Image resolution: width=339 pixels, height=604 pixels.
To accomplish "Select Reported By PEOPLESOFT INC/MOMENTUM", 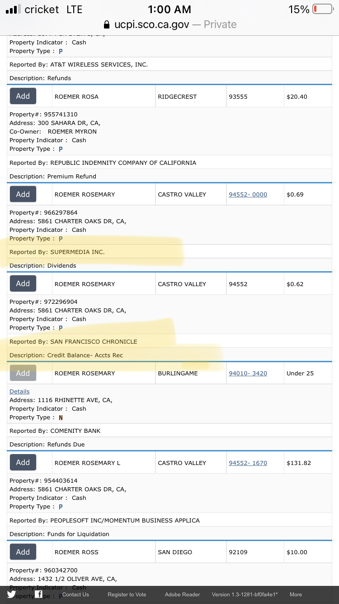I will [104, 520].
